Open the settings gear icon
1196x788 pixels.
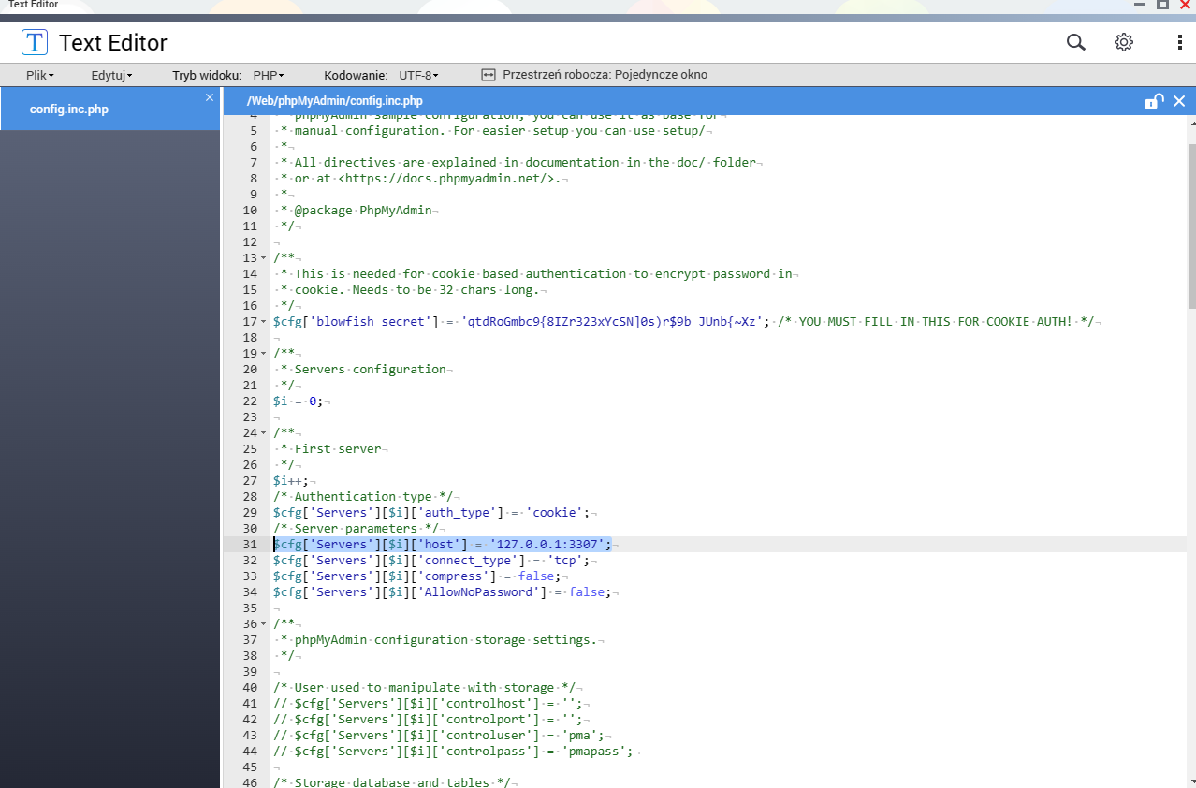[x=1124, y=42]
